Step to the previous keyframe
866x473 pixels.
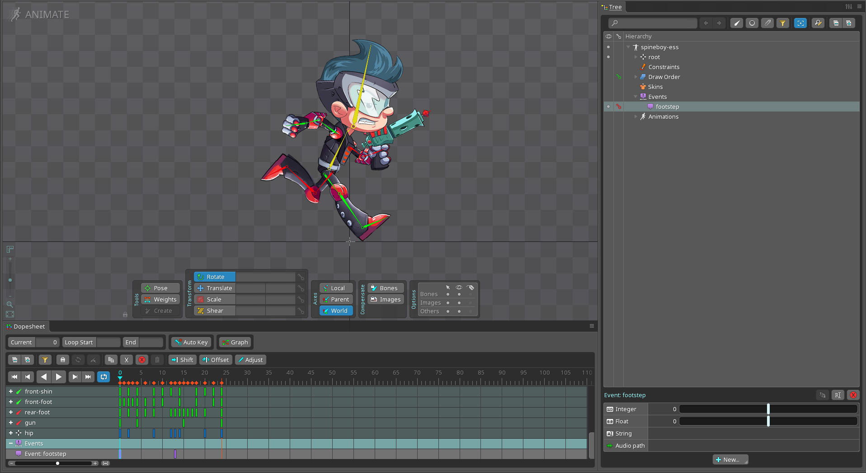click(x=28, y=376)
